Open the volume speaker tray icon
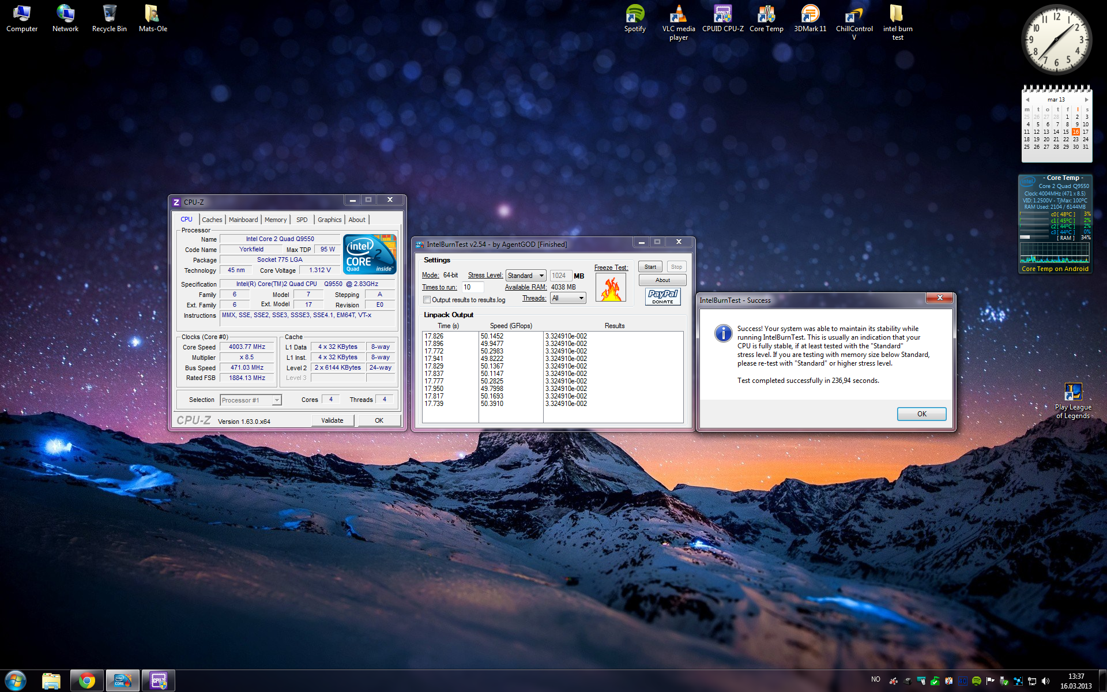1107x692 pixels. coord(1045,681)
